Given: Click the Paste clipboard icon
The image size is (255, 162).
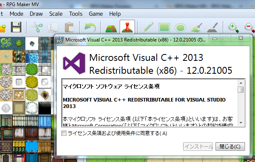Looking at the screenshot, I should (x=69, y=27).
